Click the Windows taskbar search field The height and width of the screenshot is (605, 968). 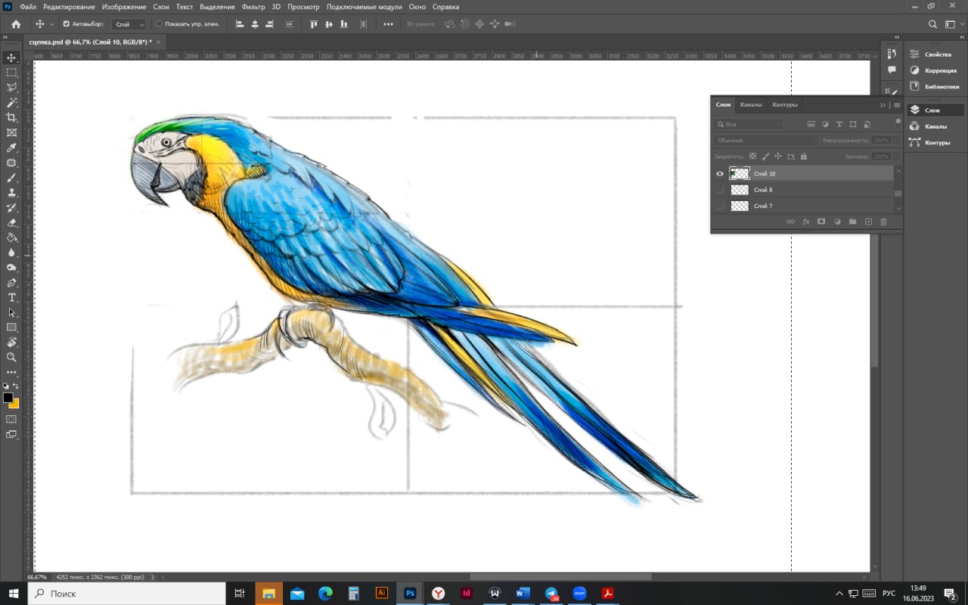point(127,594)
